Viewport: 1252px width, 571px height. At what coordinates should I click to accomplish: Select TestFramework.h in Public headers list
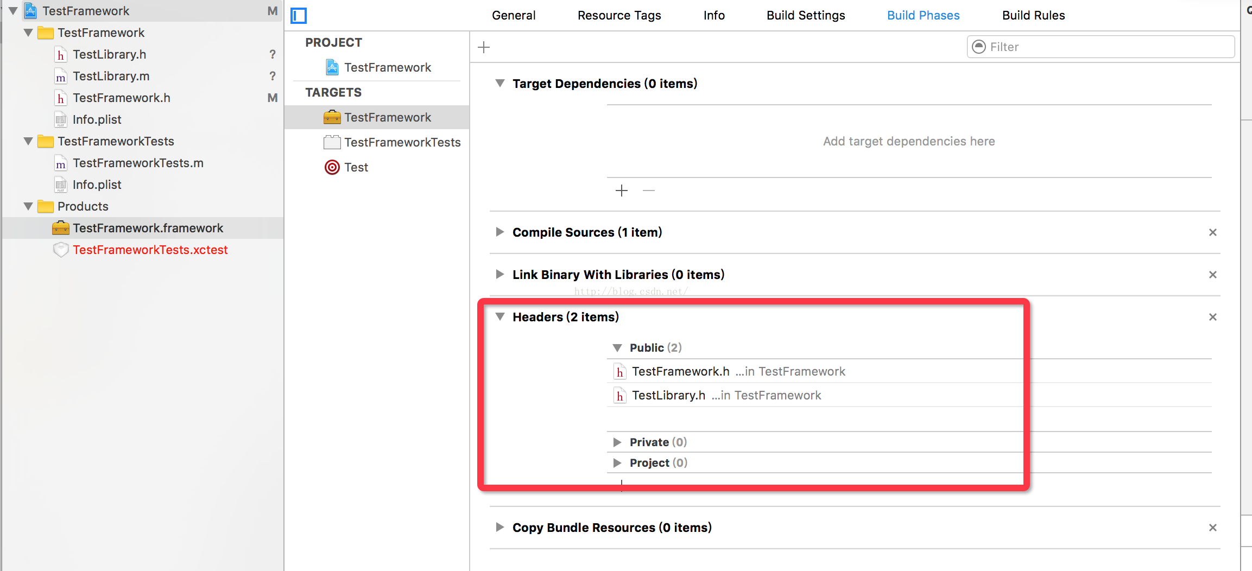[909, 371]
